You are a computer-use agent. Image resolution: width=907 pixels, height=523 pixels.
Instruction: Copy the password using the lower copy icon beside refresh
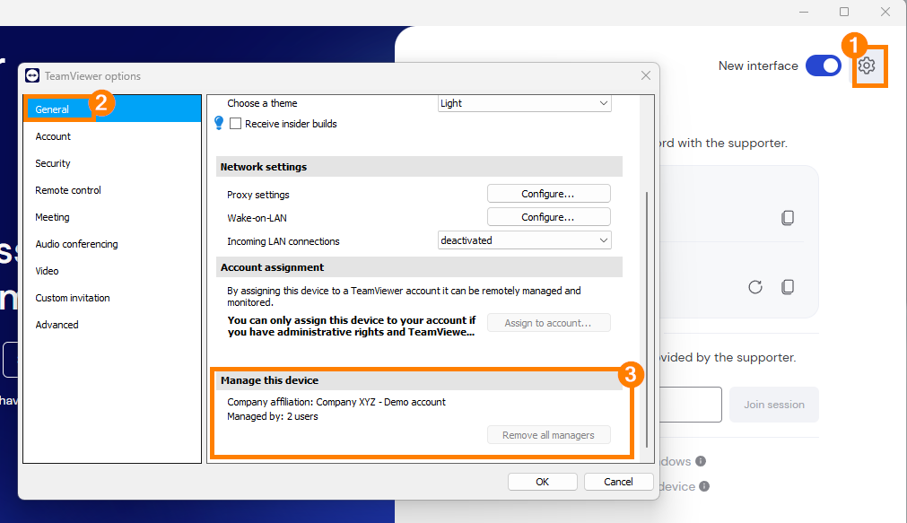pos(788,287)
